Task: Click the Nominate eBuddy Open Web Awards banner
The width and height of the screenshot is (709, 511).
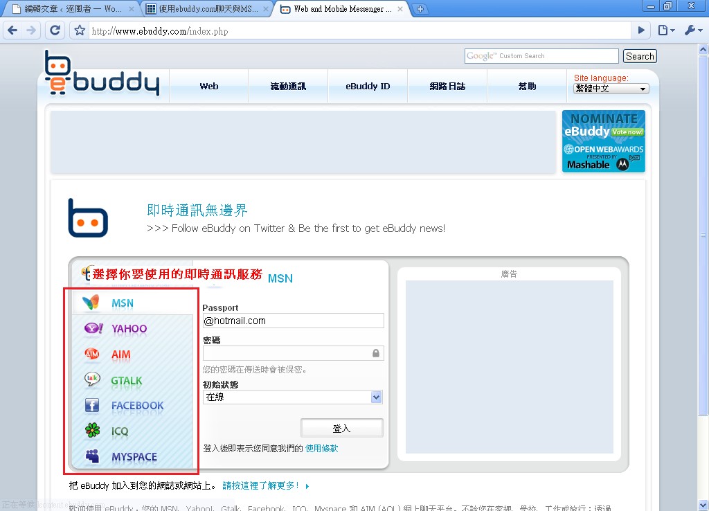Action: pyautogui.click(x=604, y=141)
